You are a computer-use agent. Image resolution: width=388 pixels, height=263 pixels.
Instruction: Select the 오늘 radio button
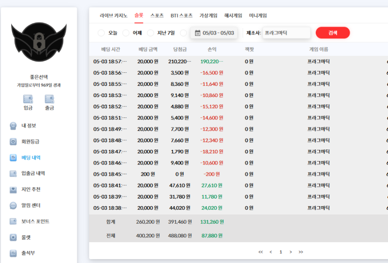(101, 33)
